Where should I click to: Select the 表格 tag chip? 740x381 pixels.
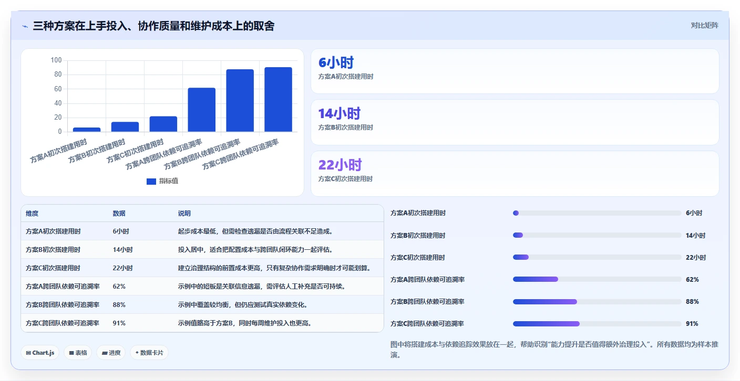tap(78, 353)
